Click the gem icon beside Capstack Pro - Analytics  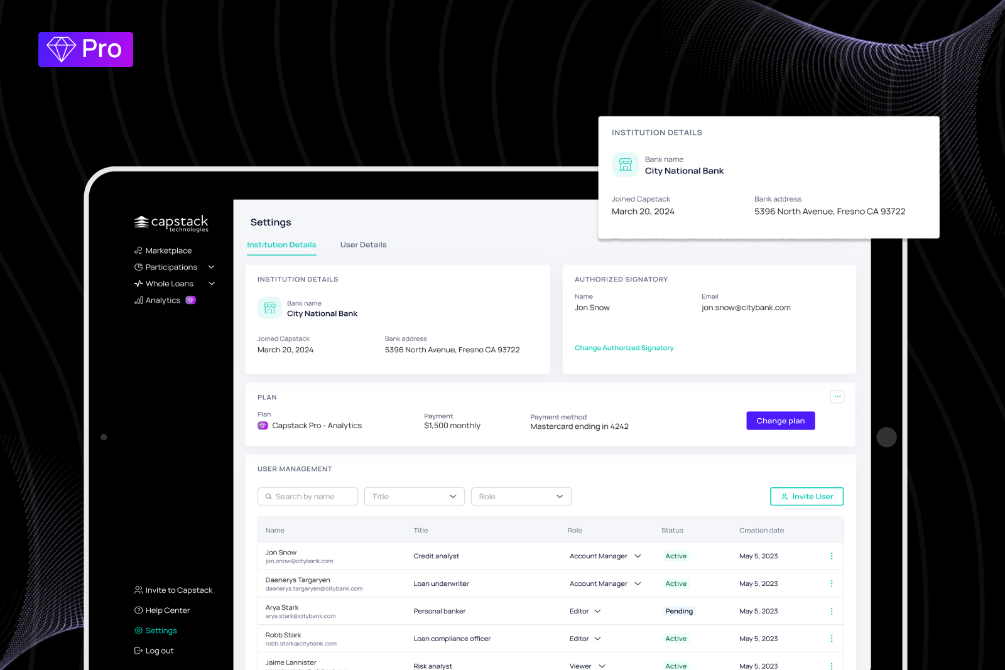pyautogui.click(x=263, y=426)
